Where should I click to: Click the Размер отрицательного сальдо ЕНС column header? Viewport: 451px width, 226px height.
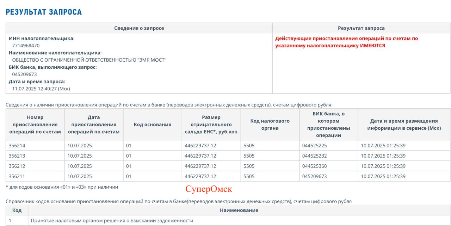click(211, 124)
